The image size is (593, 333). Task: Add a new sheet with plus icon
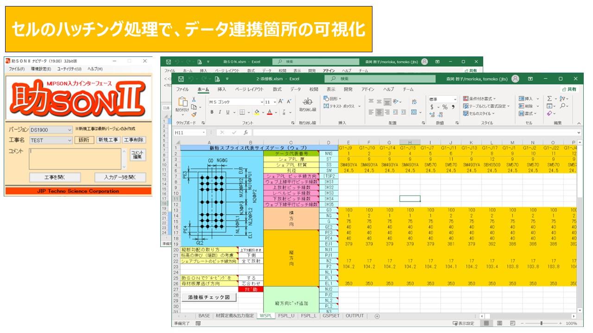377,316
